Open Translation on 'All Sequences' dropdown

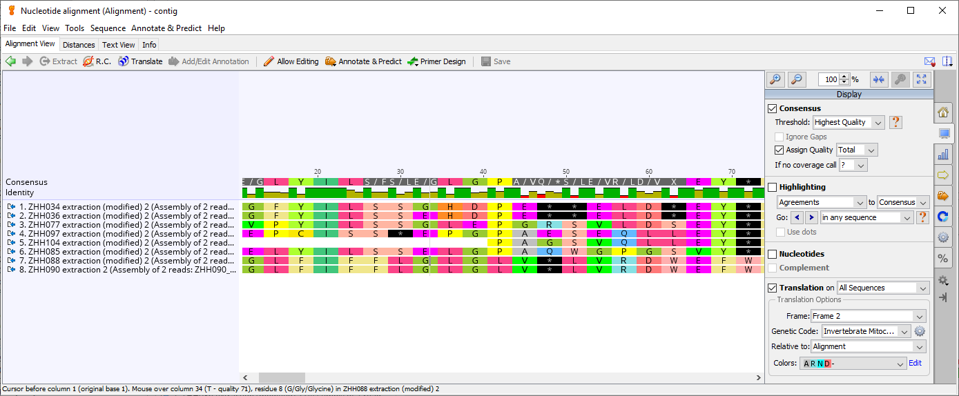(883, 288)
